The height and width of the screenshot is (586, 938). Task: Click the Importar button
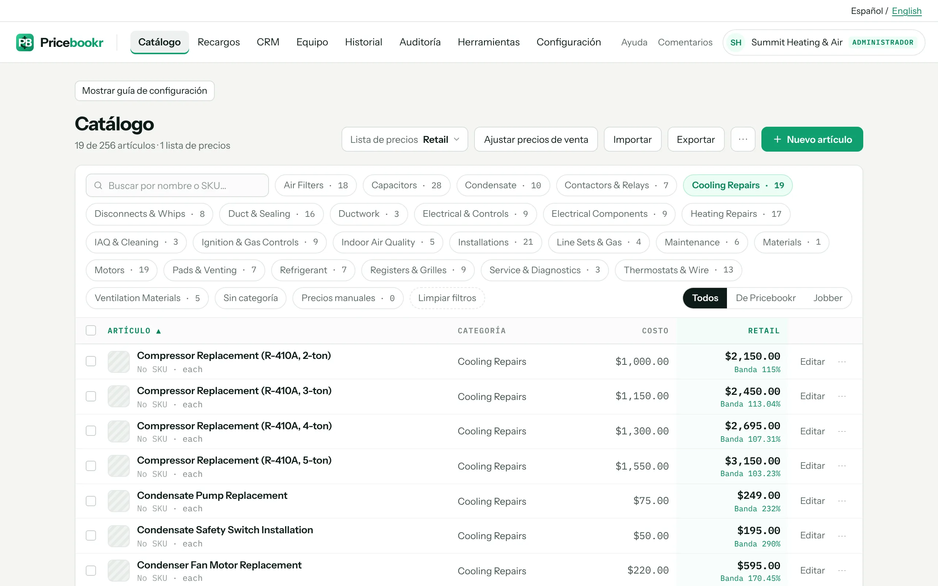(x=632, y=139)
